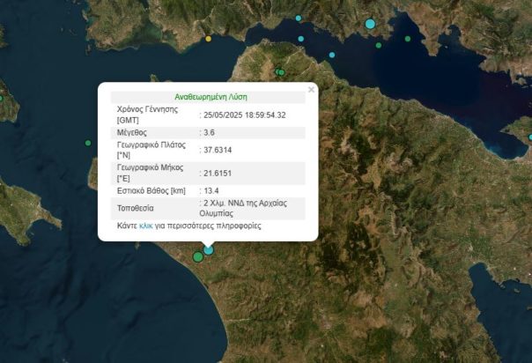532x363 pixels.
Task: Click the green marker left of the popup
Action: click(x=88, y=143)
